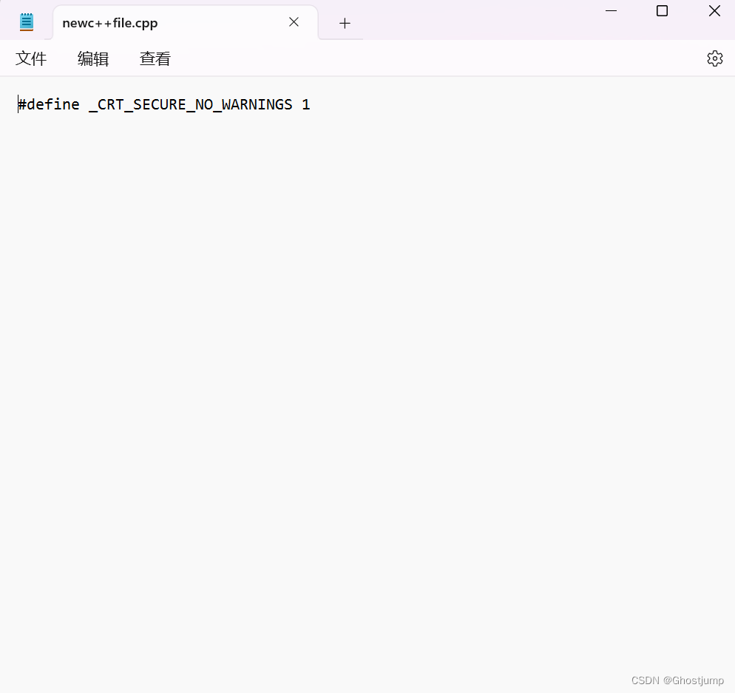
Task: Open the 查看 menu
Action: 155,58
